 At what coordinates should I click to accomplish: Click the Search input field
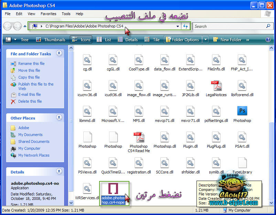[229, 26]
